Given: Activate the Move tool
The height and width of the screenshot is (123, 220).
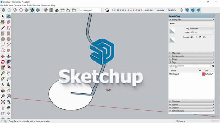Looking at the screenshot, I should (3, 56).
